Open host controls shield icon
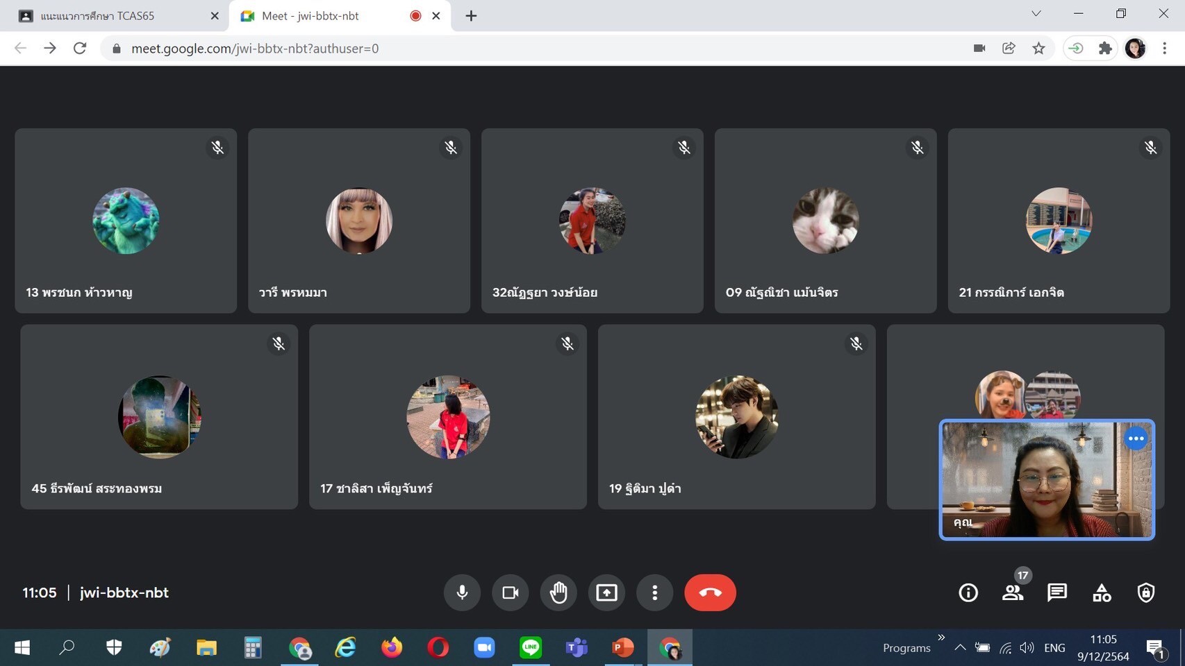1185x666 pixels. 1146,592
